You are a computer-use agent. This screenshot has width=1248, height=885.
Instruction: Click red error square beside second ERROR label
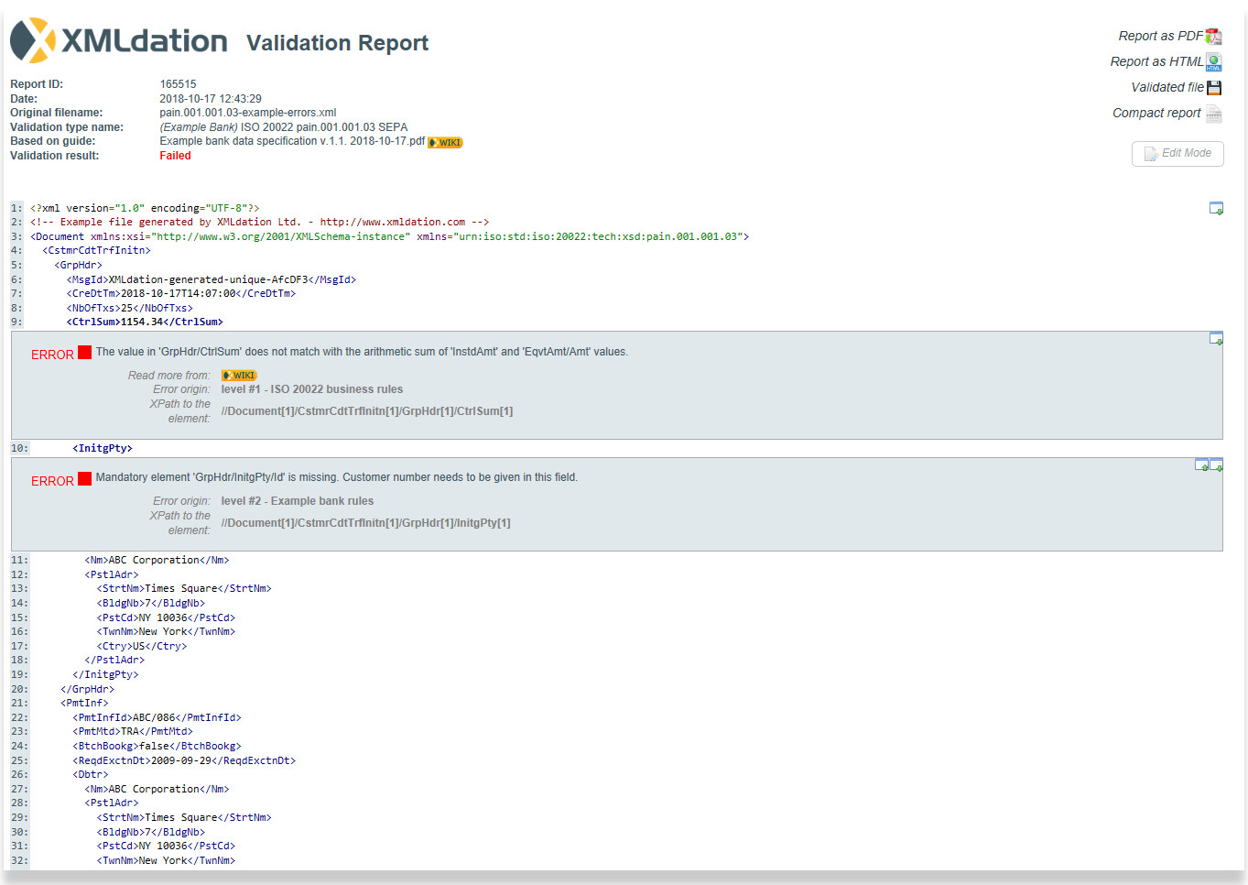click(x=85, y=477)
